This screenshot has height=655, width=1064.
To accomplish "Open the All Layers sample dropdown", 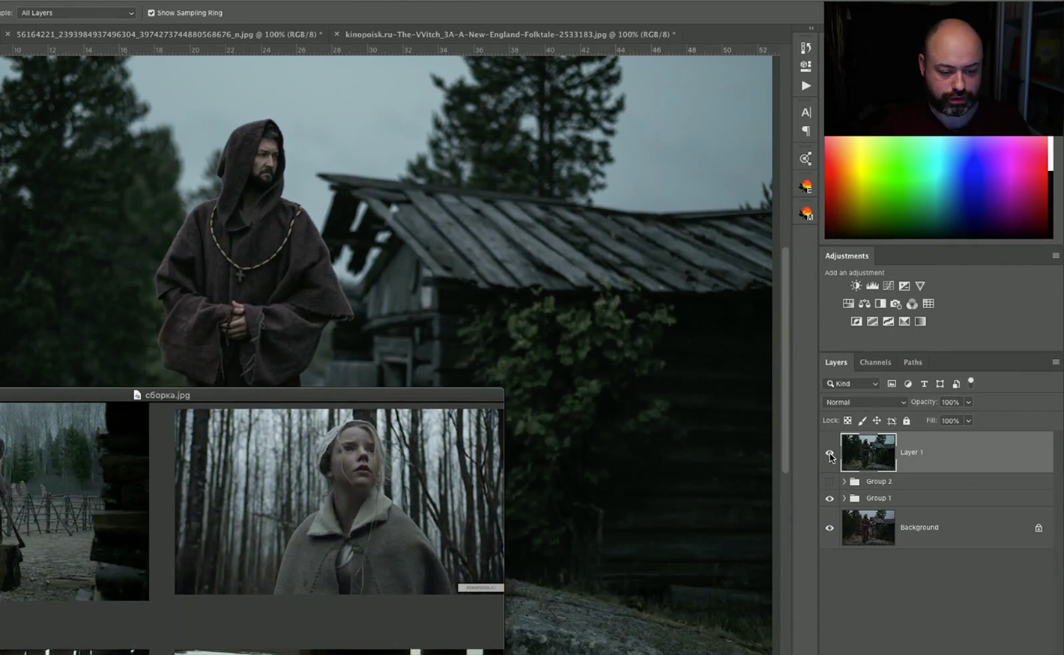I will 76,13.
